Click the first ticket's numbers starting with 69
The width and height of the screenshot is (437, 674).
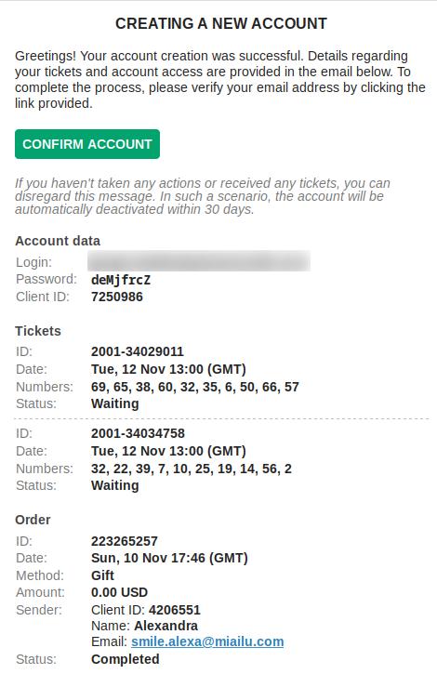point(195,387)
